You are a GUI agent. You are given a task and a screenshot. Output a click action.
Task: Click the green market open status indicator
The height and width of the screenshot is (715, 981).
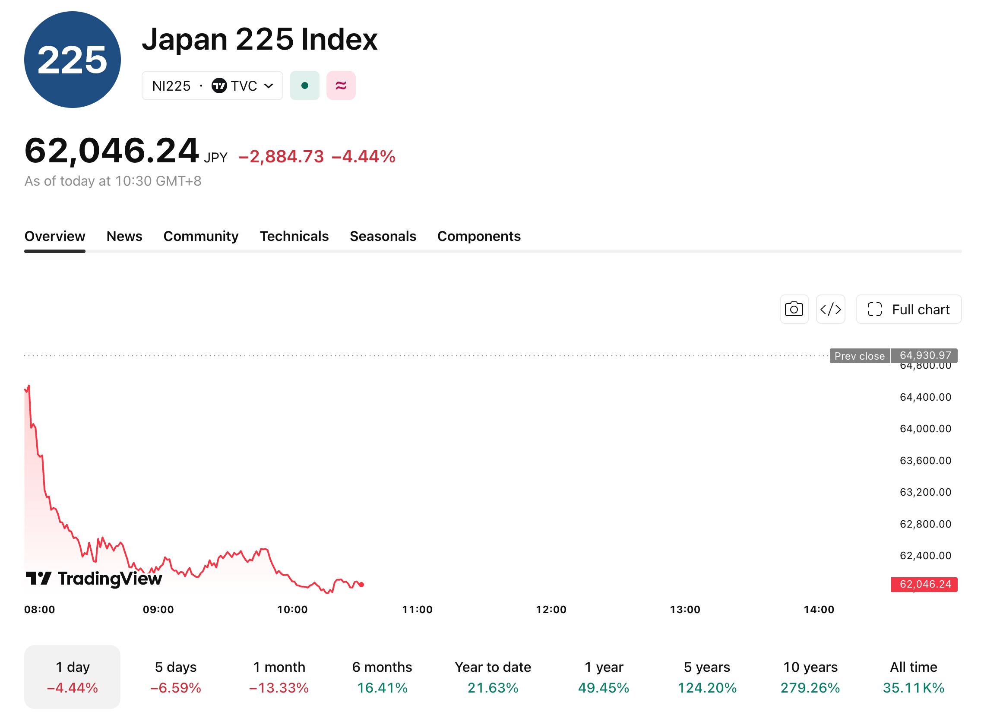[x=305, y=85]
